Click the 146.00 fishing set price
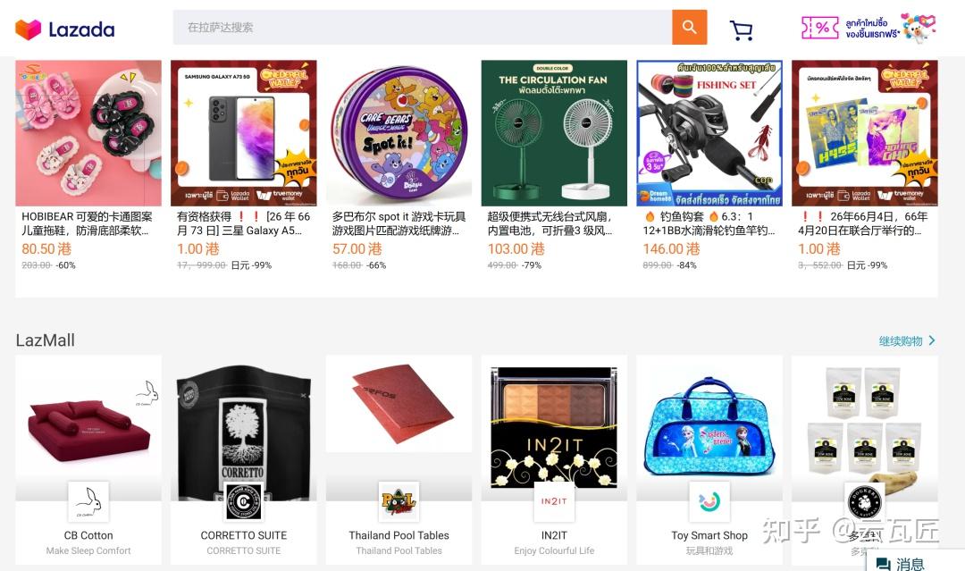This screenshot has width=965, height=571. 671,249
